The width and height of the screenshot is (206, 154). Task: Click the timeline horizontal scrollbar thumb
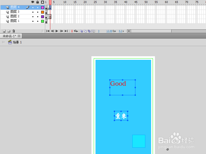(x=151, y=31)
